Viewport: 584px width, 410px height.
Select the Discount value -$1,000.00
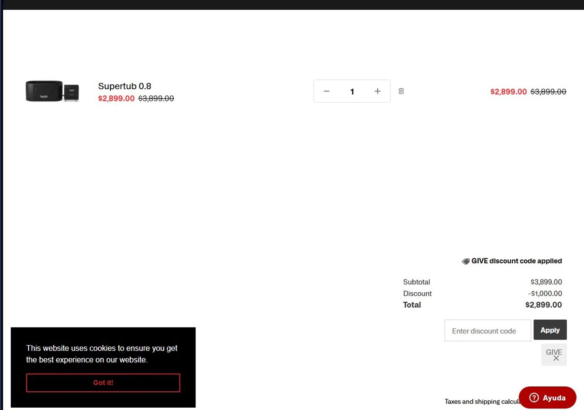coord(545,293)
